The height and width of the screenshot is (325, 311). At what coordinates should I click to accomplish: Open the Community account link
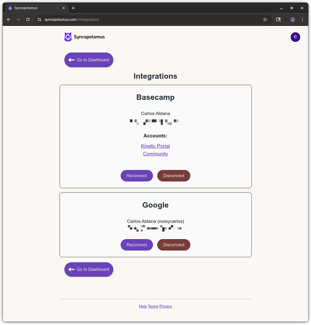[x=155, y=154]
